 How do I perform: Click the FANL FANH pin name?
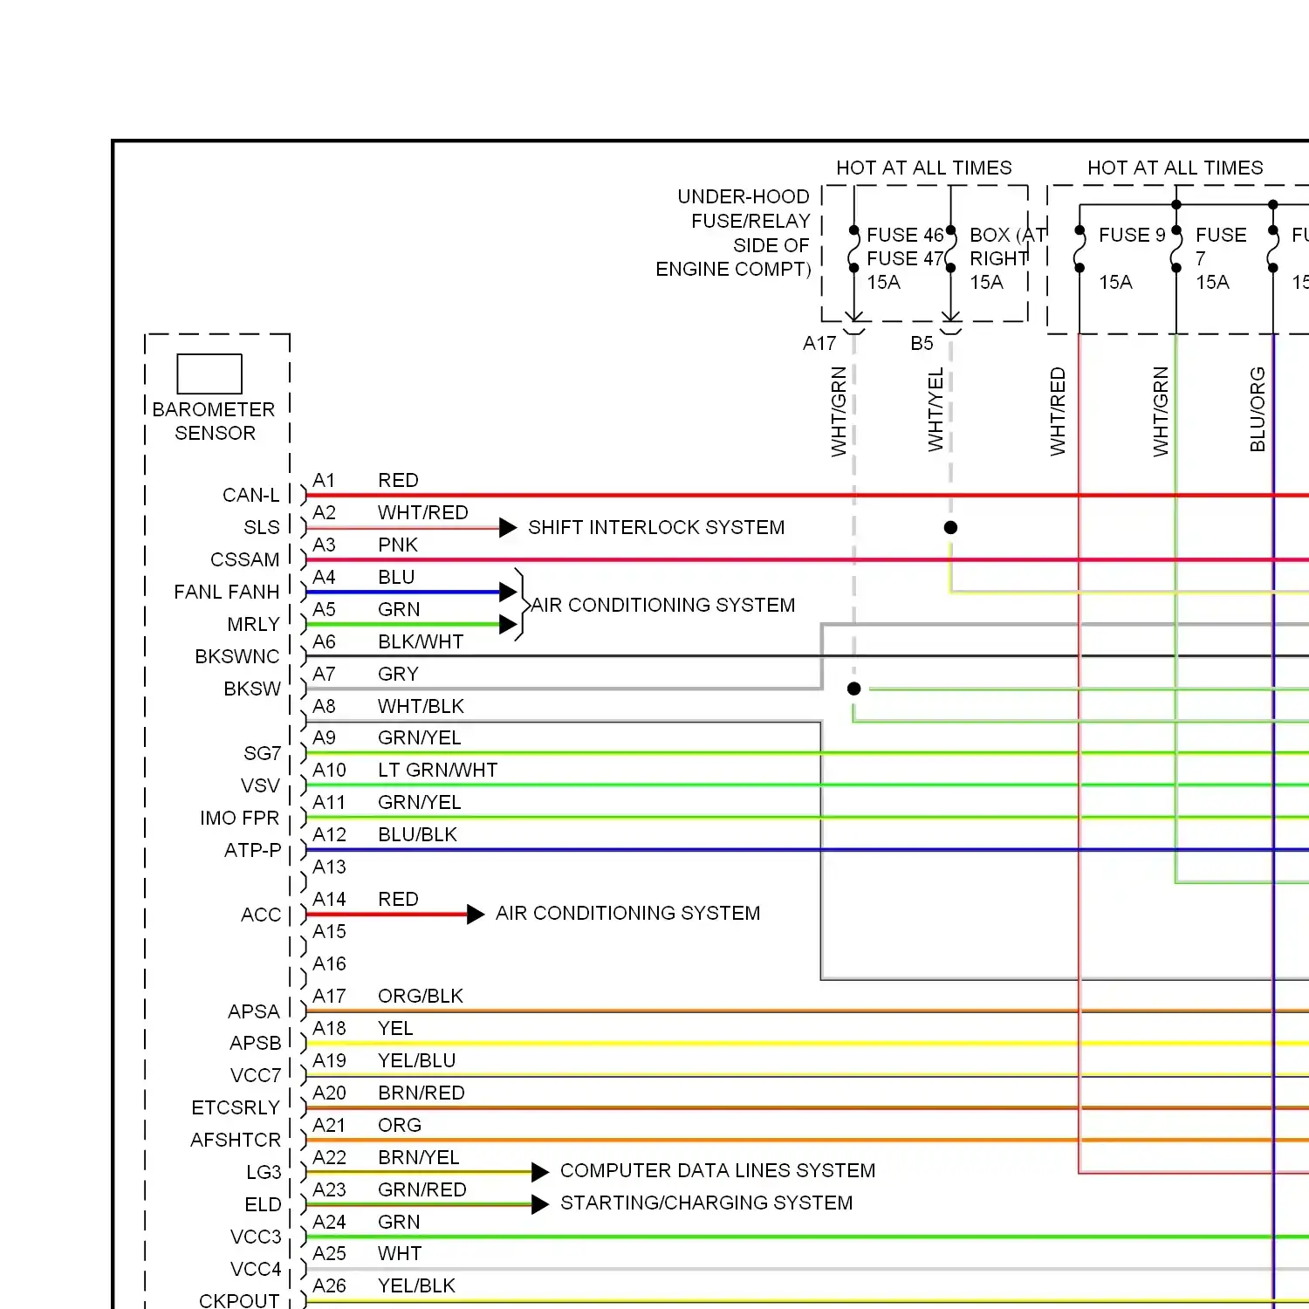click(x=227, y=592)
